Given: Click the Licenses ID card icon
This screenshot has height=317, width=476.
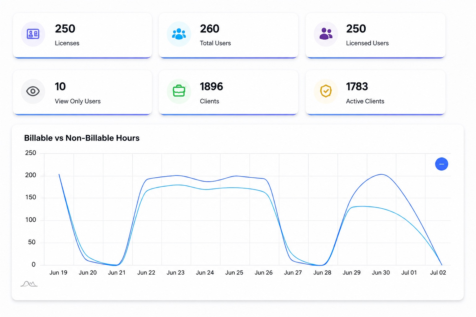Looking at the screenshot, I should tap(33, 34).
